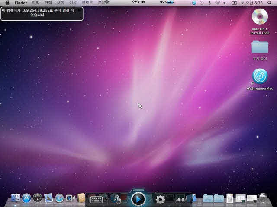This screenshot has width=277, height=207.
Task: Open Finder from the Dock
Action: point(16,198)
